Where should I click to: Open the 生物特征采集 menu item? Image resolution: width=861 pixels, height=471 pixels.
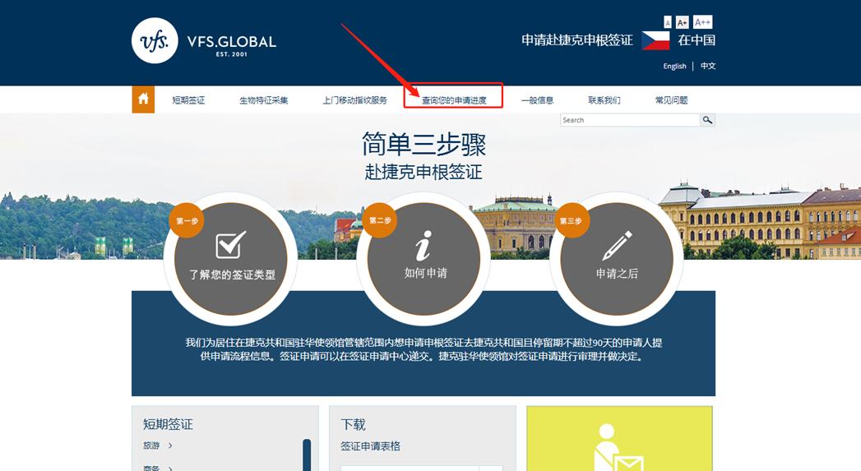click(x=263, y=100)
